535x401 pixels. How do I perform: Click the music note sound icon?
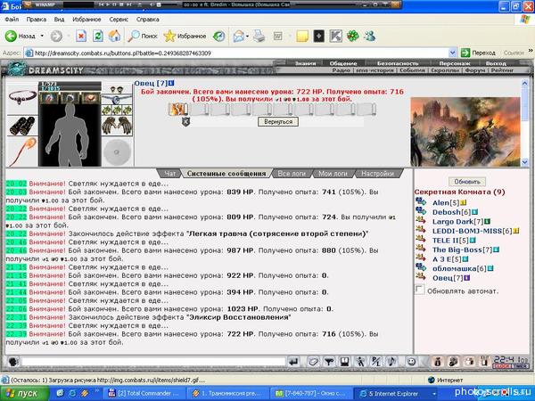tap(392, 362)
